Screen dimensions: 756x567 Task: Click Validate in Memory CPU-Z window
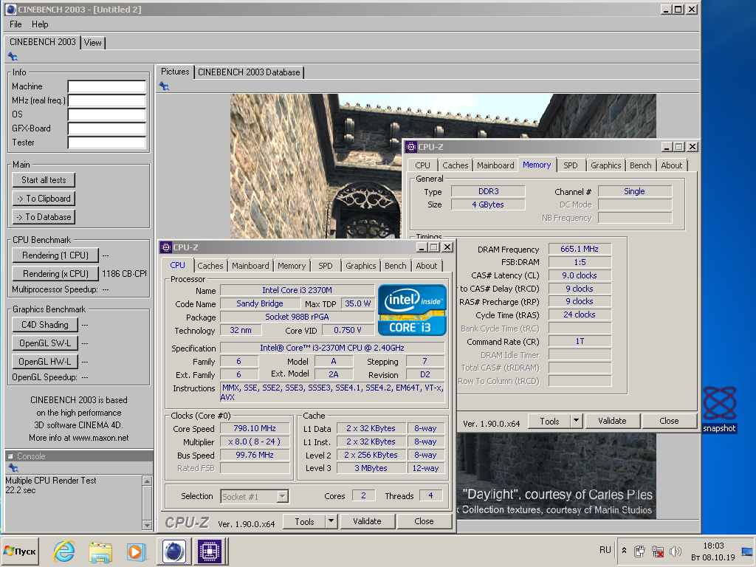(612, 421)
